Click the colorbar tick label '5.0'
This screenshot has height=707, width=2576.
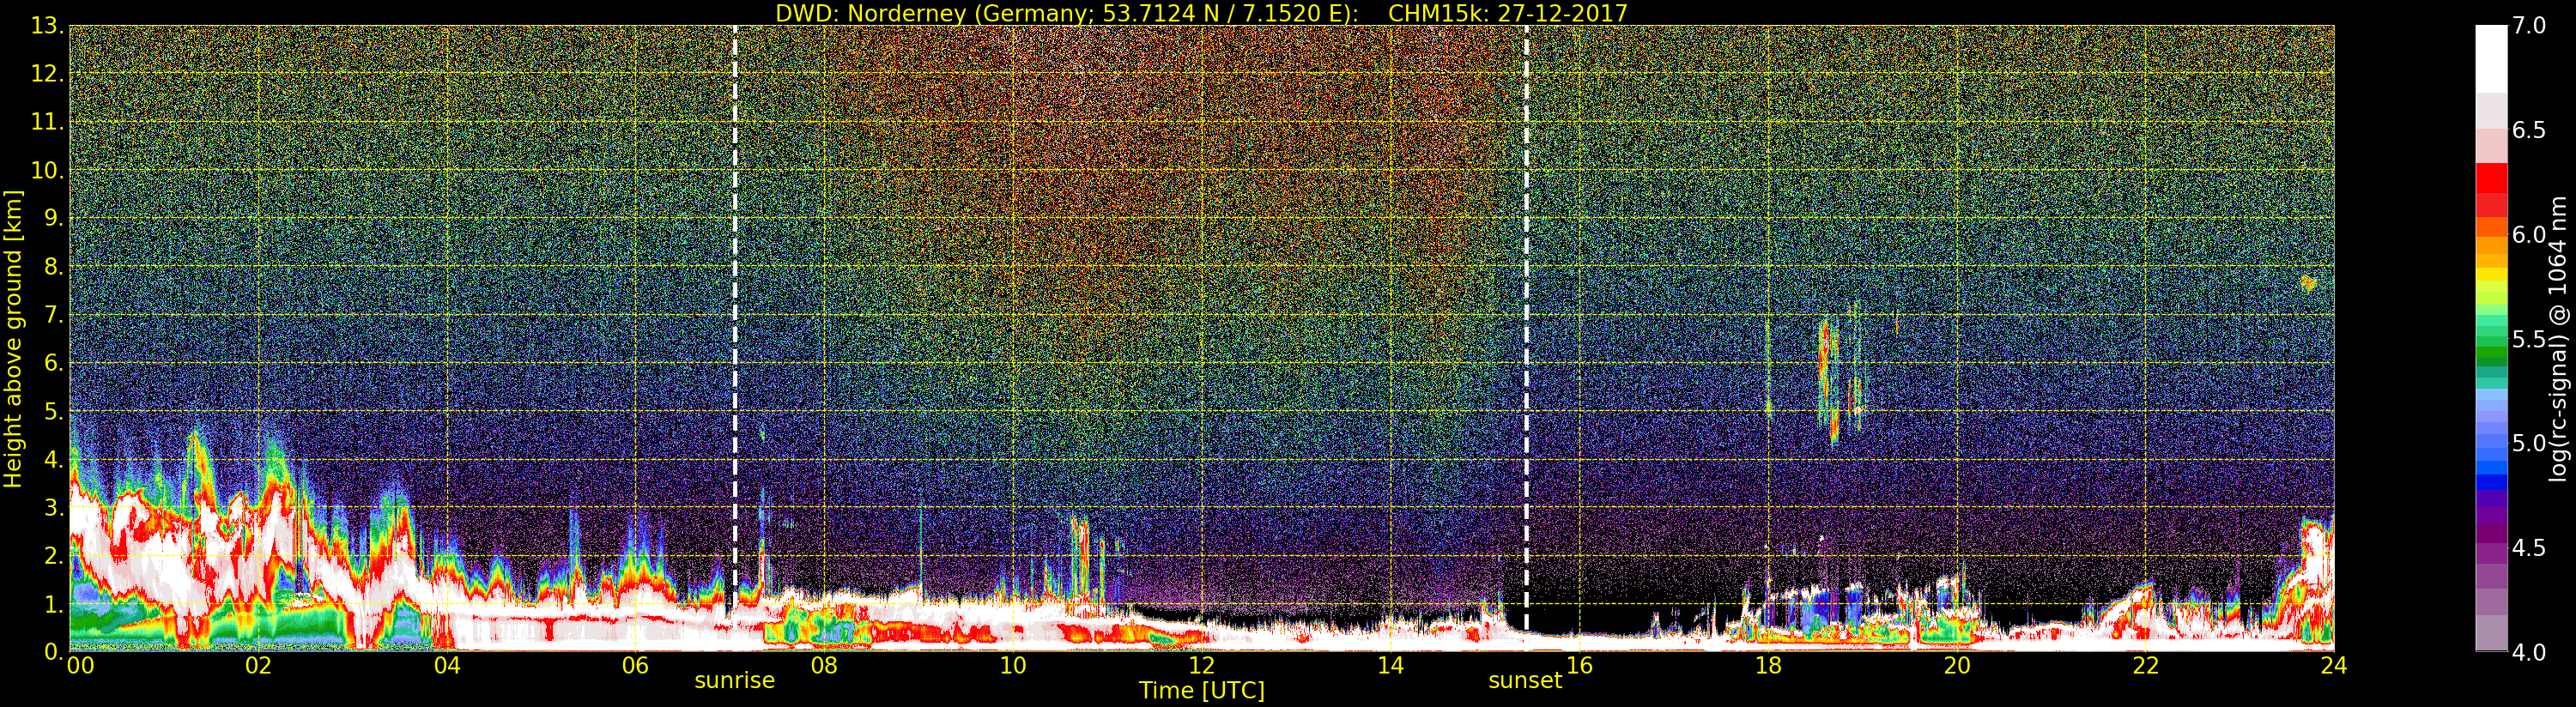pyautogui.click(x=2529, y=443)
